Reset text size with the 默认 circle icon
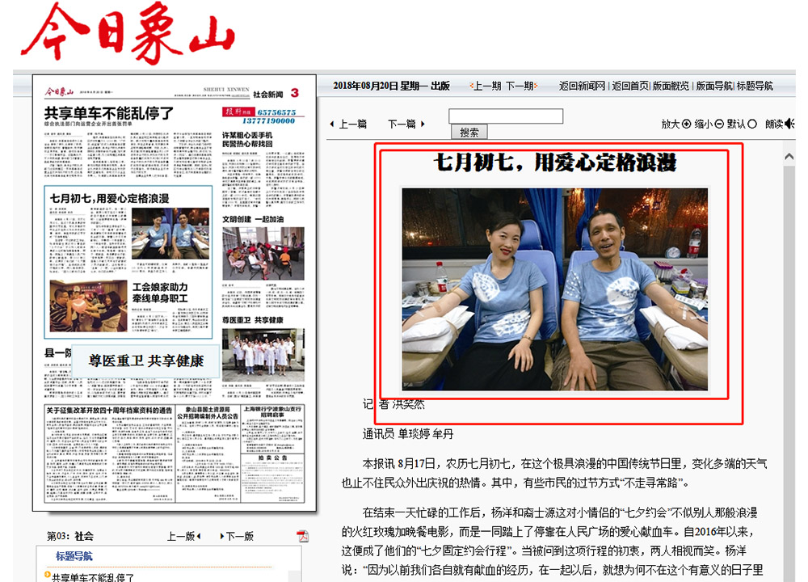The image size is (808, 582). [x=751, y=124]
